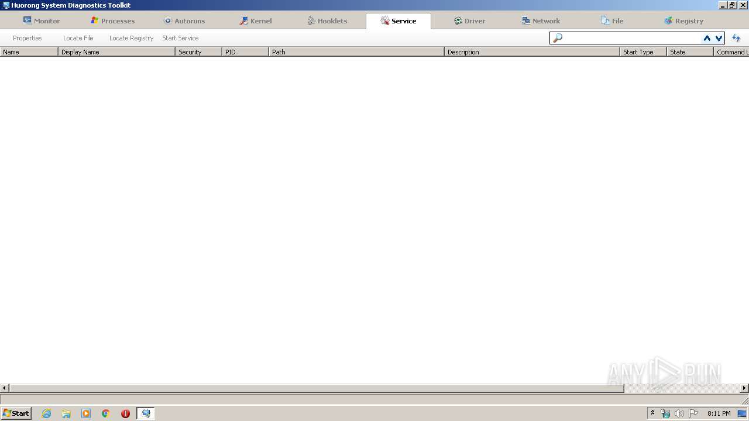Go to the Kernel tab
The image size is (749, 421).
pyautogui.click(x=256, y=20)
